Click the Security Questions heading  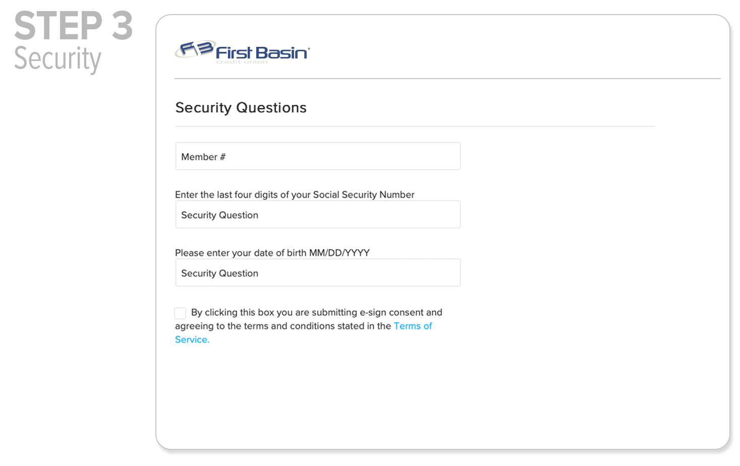coord(241,108)
